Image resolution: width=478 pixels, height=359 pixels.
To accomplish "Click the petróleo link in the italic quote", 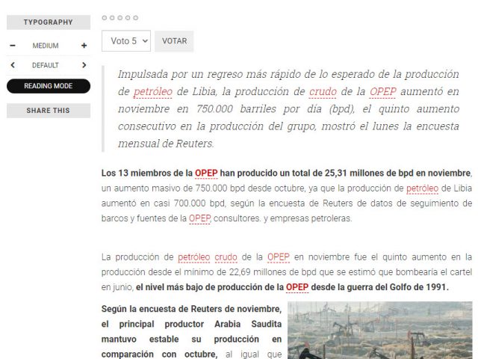I will click(153, 91).
